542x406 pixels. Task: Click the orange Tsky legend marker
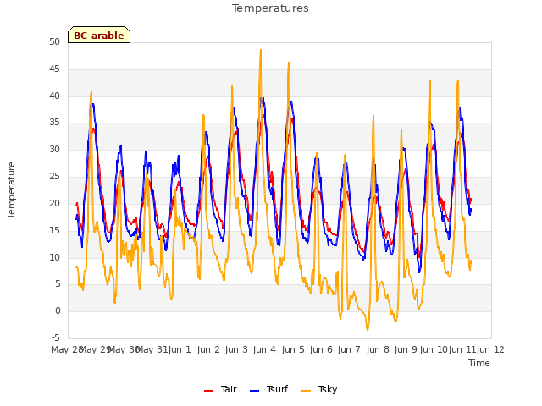click(306, 391)
